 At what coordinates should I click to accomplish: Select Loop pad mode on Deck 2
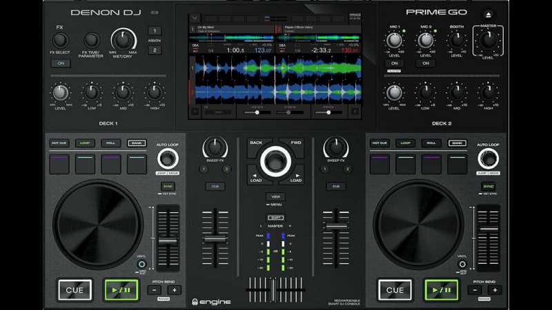click(x=405, y=143)
